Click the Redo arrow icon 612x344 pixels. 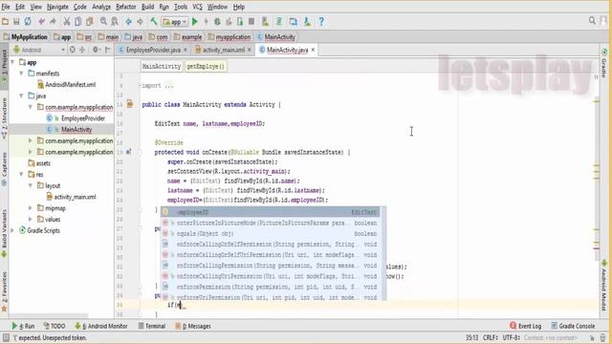[54, 22]
